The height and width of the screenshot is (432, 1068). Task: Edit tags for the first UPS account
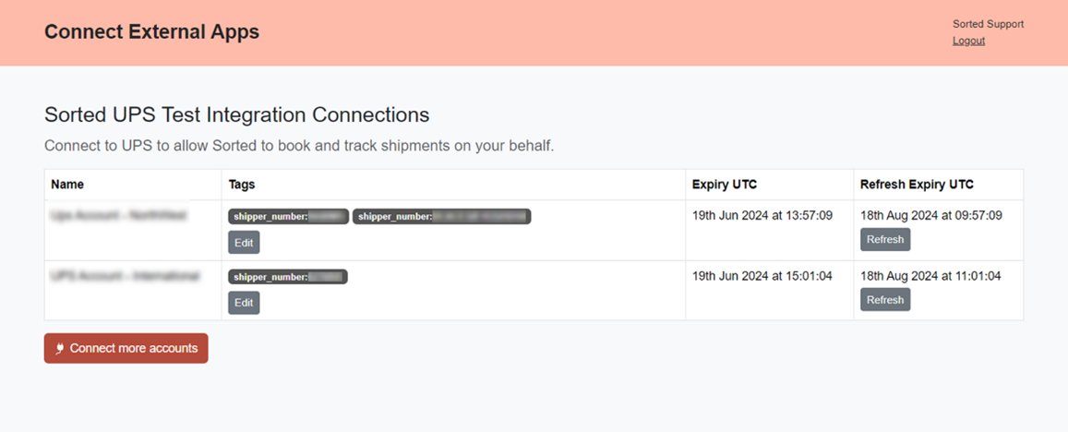point(244,242)
